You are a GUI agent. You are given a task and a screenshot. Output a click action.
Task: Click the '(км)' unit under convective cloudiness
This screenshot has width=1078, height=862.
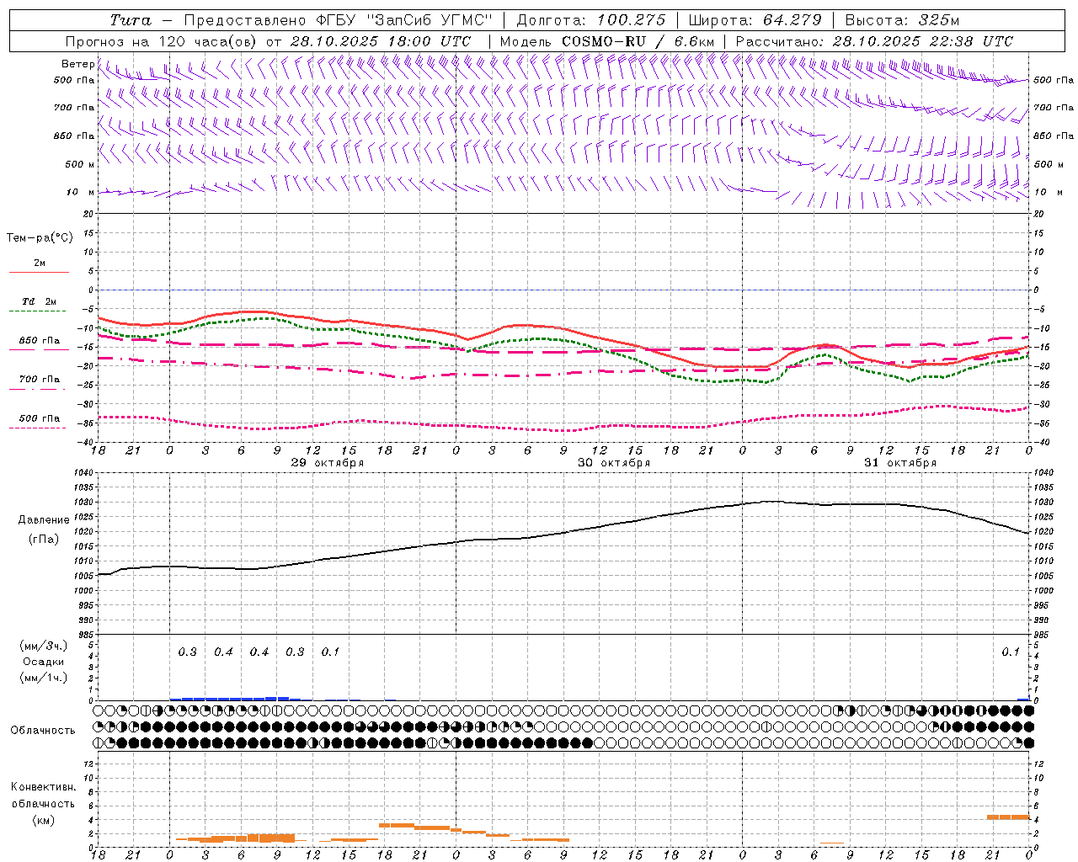44,820
